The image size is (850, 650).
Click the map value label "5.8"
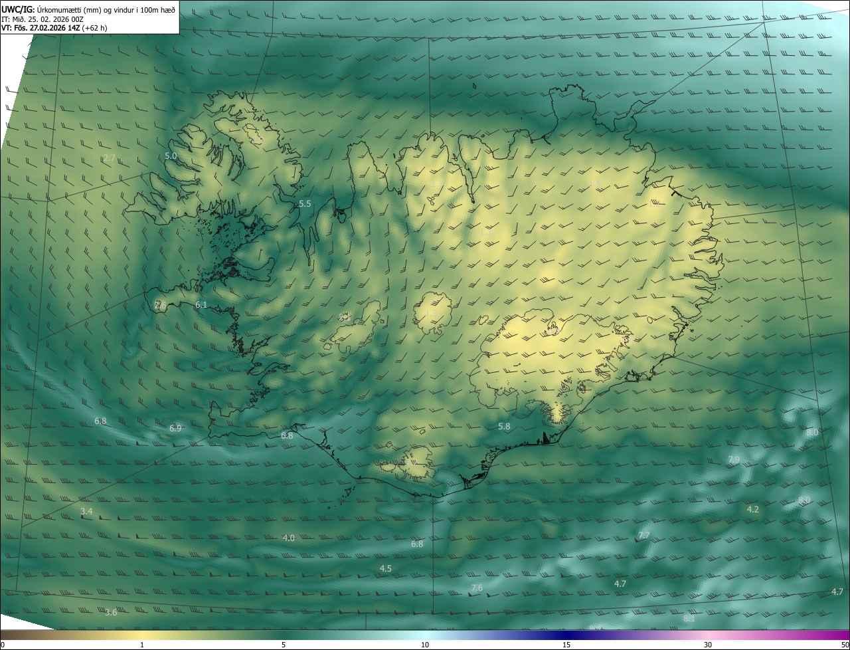[x=504, y=426]
